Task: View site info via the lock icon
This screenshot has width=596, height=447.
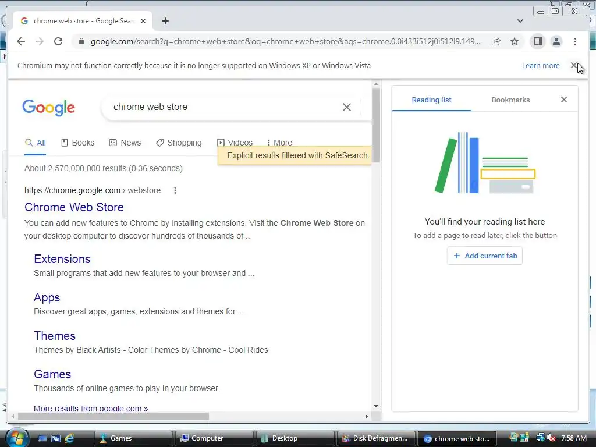Action: 81,41
